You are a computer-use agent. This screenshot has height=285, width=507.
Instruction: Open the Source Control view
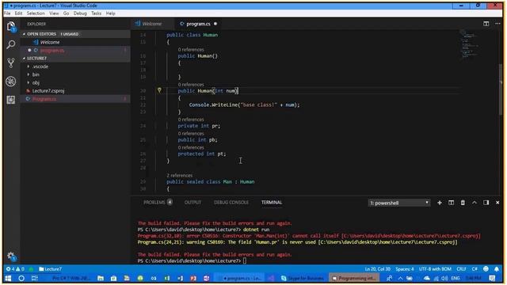[x=11, y=63]
